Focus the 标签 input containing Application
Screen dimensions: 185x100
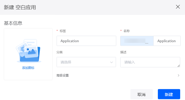click(x=86, y=41)
